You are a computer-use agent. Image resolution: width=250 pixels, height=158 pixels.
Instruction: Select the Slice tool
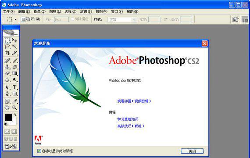click(14, 53)
